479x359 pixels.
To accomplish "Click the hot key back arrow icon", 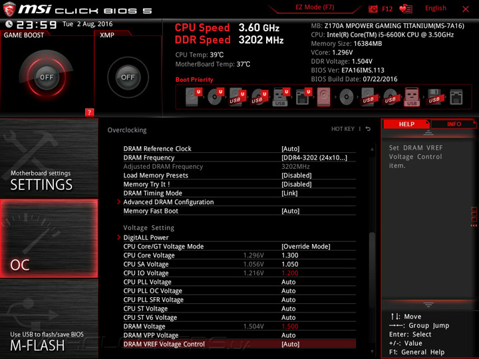I will click(x=368, y=129).
